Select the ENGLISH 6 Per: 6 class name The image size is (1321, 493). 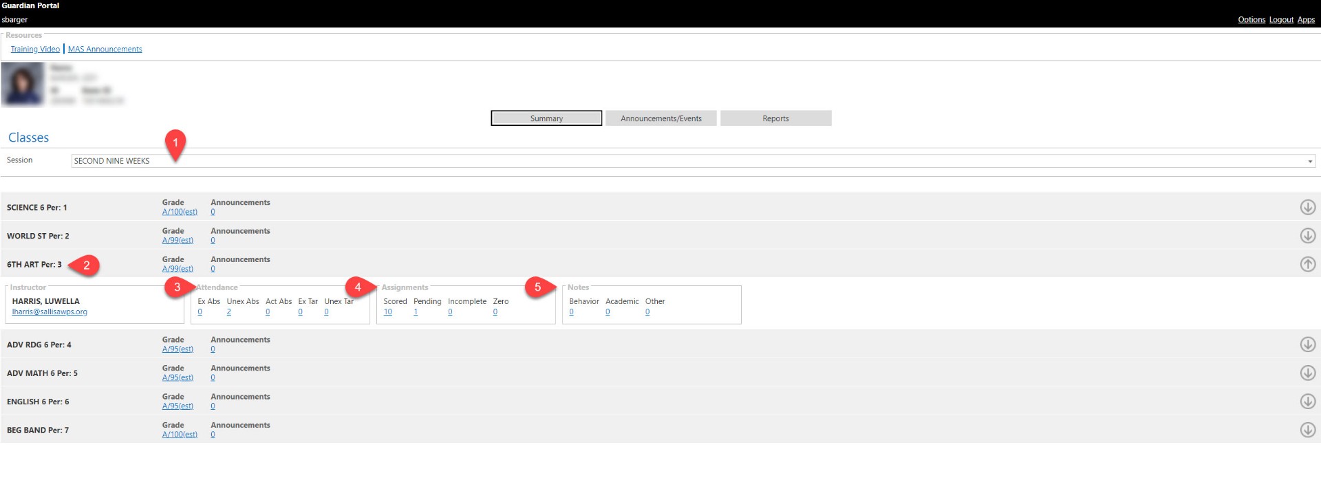pyautogui.click(x=38, y=402)
